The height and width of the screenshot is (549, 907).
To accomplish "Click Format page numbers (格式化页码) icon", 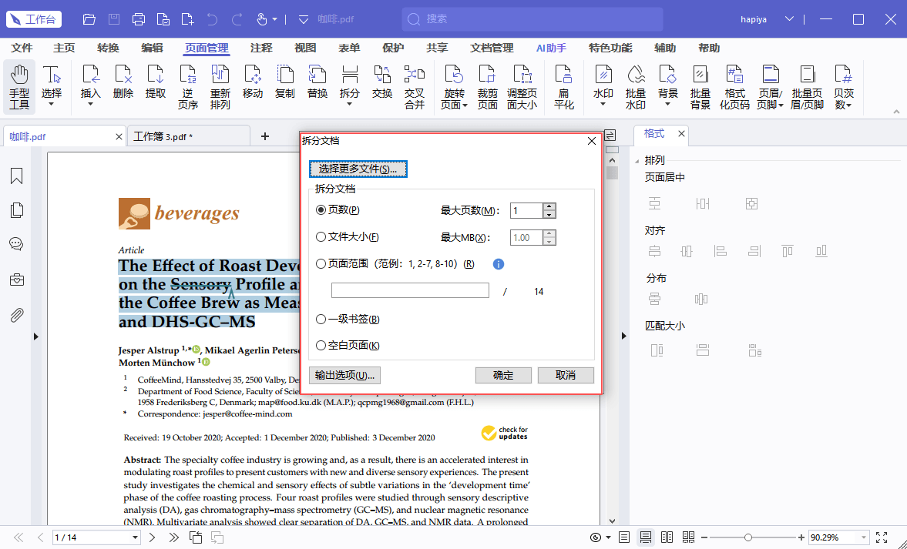I will click(734, 87).
